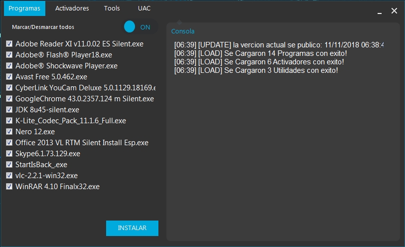Click the 'Marcar/Desmarcar todos' label
The height and width of the screenshot is (247, 405).
coord(43,27)
